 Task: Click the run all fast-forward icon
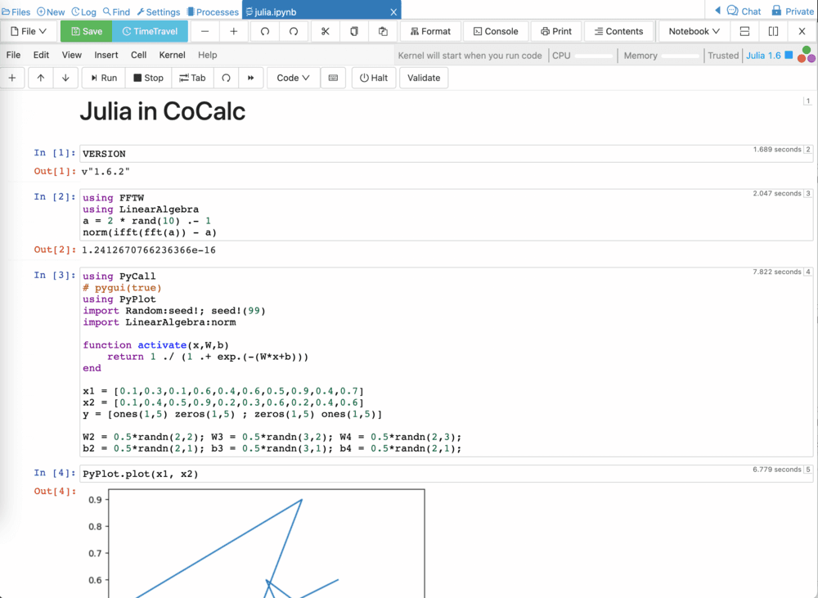(251, 78)
